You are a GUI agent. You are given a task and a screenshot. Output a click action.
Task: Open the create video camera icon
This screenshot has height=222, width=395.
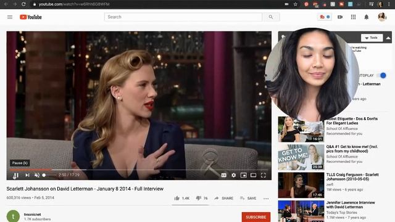(340, 17)
